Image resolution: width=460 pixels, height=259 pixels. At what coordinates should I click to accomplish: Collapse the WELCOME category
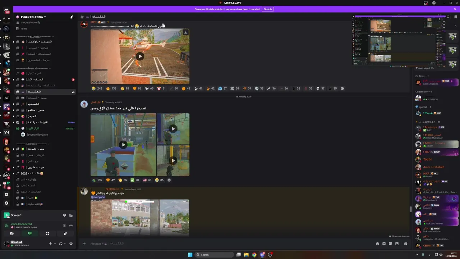tap(34, 36)
